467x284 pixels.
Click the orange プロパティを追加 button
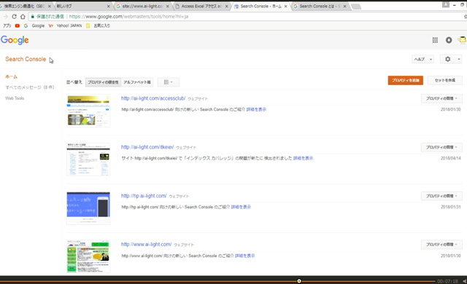pyautogui.click(x=406, y=80)
